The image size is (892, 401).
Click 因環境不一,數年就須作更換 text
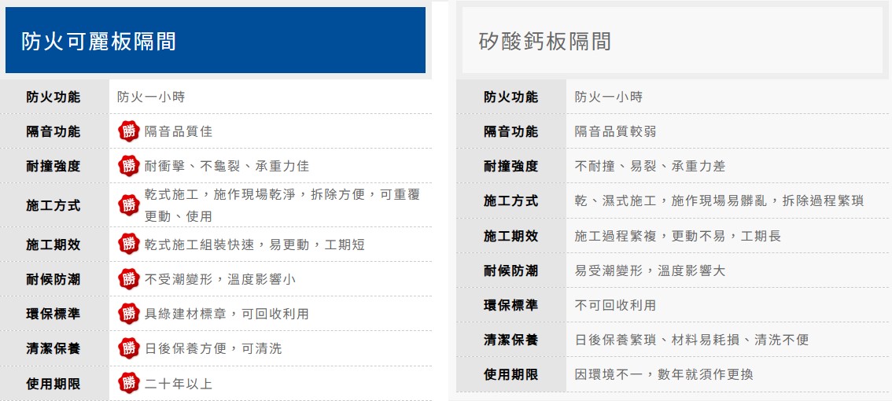coord(663,374)
